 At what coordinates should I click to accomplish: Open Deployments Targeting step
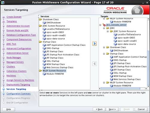[x=18, y=85]
